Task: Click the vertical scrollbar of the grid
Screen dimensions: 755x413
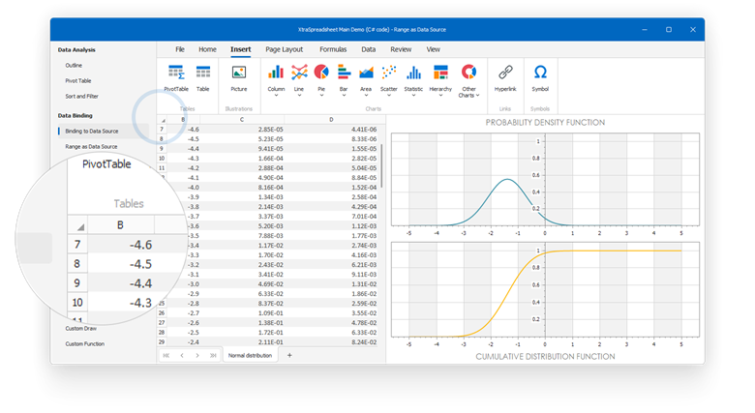Action: (x=381, y=166)
